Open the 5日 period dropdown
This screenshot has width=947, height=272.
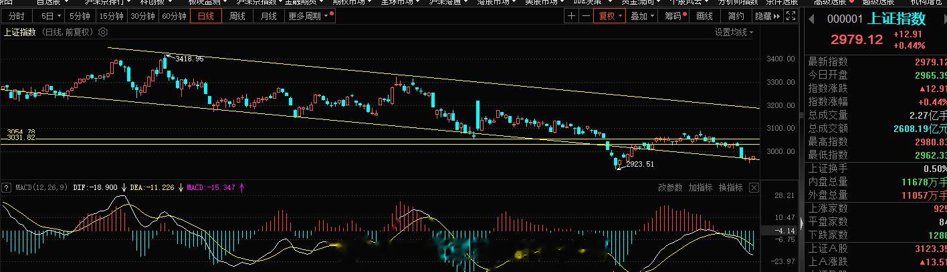[x=48, y=17]
